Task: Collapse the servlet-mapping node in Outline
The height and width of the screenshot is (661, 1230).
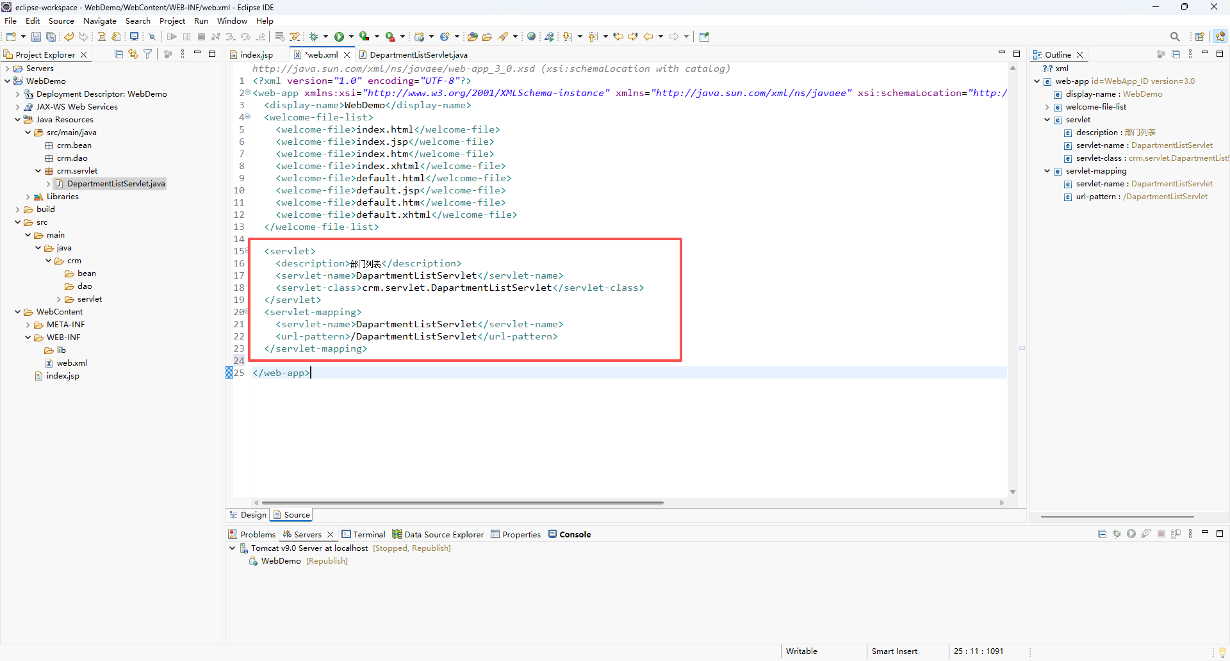Action: coord(1047,171)
